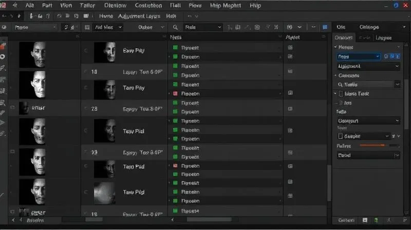The image size is (411, 230).
Task: Select the blurry Tavo Pild thumbnail
Action: coord(105,193)
